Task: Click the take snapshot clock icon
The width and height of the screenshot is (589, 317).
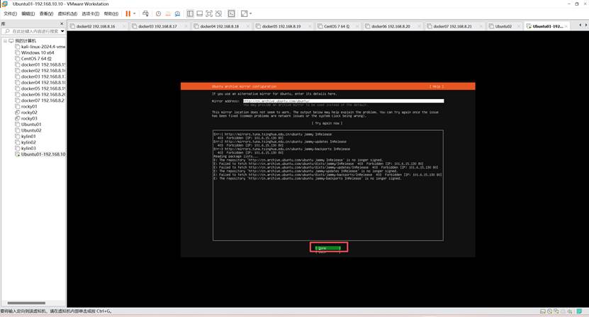Action: tap(159, 13)
